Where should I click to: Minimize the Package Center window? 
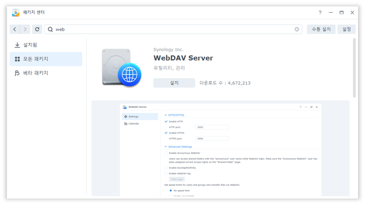pos(331,12)
